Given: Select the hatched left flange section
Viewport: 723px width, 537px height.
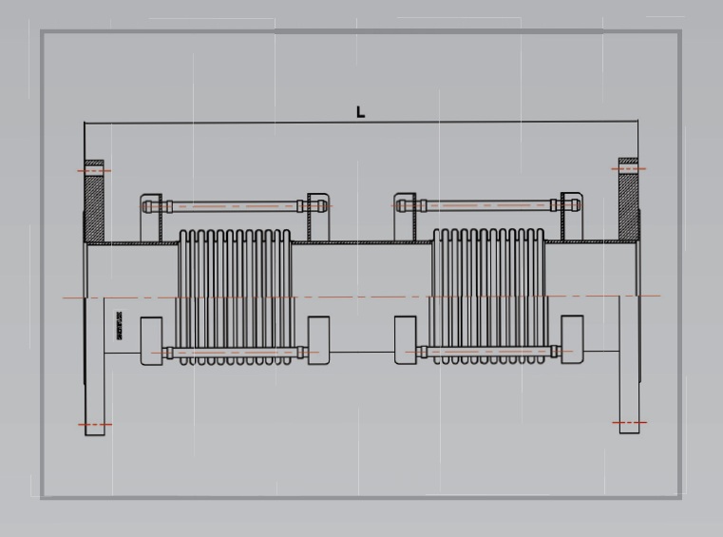Looking at the screenshot, I should [x=94, y=201].
